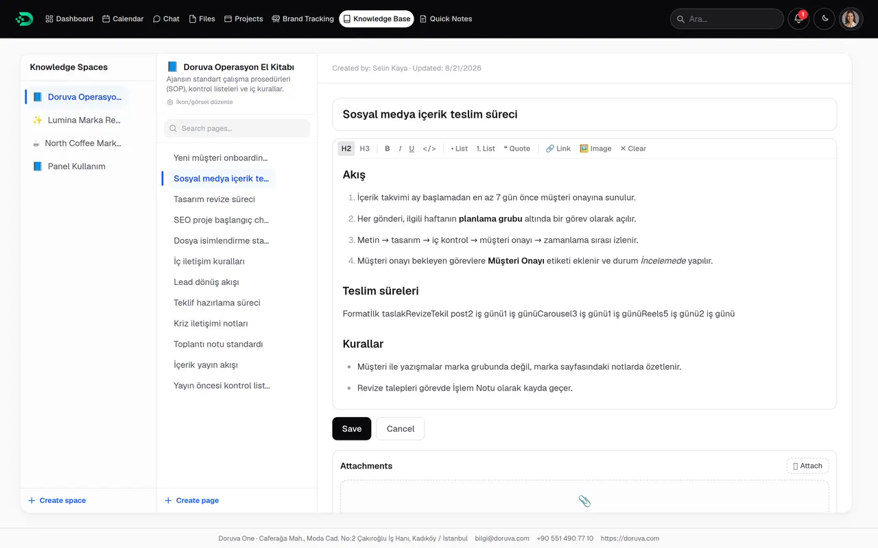Viewport: 878px width, 548px height.
Task: Insert a Link in the editor
Action: tap(558, 149)
